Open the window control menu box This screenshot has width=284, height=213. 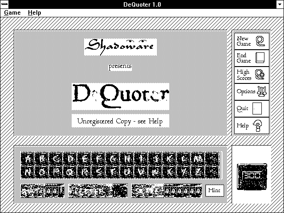(x=4, y=4)
